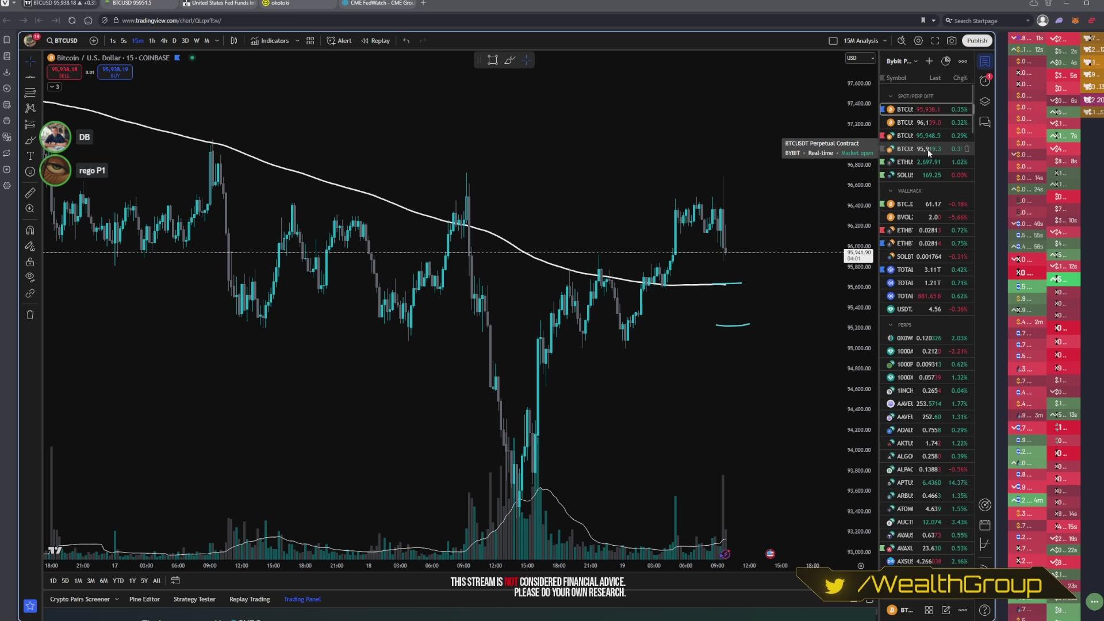Open the Pine Editor tab
This screenshot has width=1104, height=621.
point(144,599)
